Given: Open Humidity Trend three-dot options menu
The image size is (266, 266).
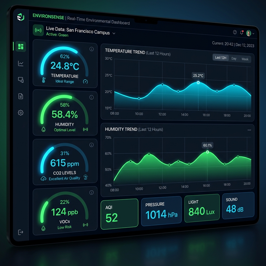Looking at the screenshot, I should coord(249,130).
